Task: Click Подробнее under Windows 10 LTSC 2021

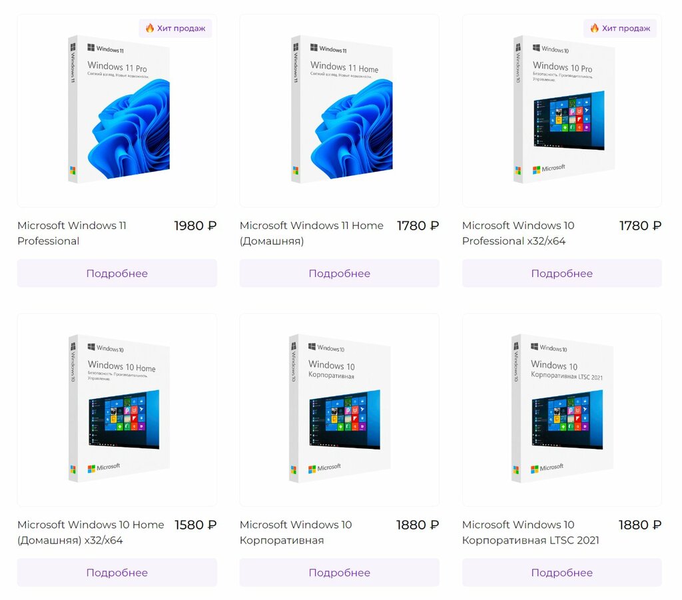Action: 562,572
